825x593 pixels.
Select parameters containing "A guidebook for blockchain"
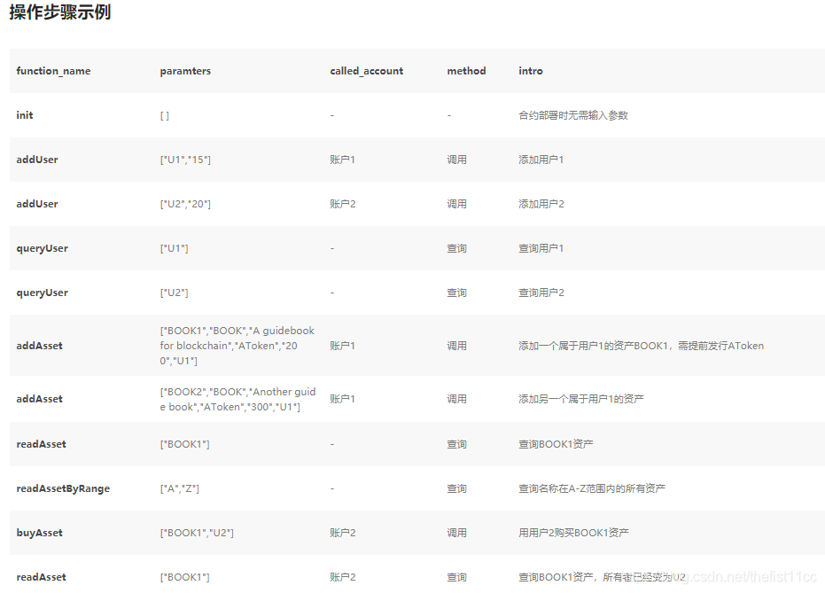tap(237, 346)
